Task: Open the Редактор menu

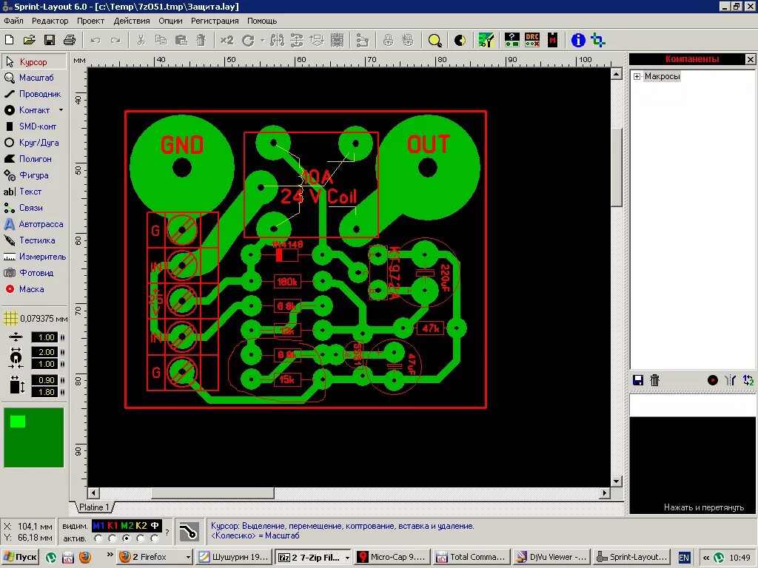Action: [x=50, y=21]
